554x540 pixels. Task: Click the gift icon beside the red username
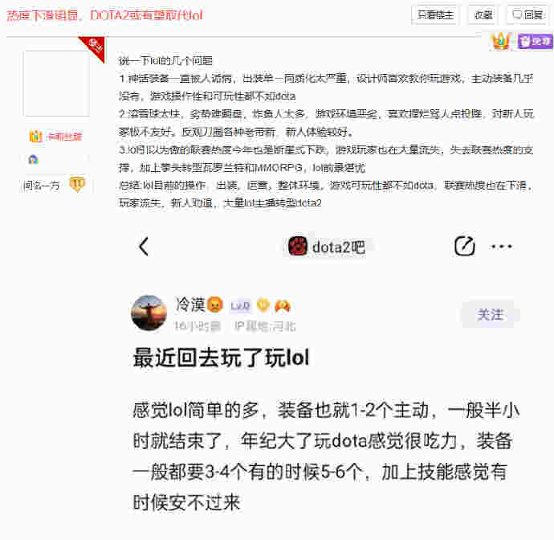pyautogui.click(x=35, y=136)
